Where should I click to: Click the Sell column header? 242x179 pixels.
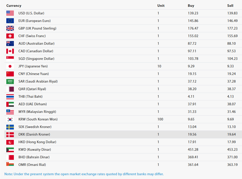230,6
